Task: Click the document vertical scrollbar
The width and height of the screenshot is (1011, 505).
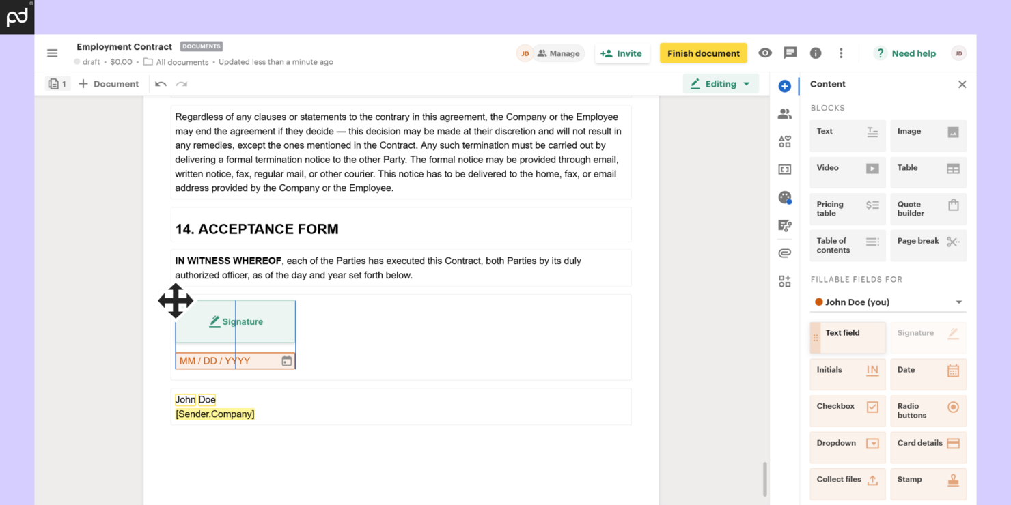Action: [764, 479]
